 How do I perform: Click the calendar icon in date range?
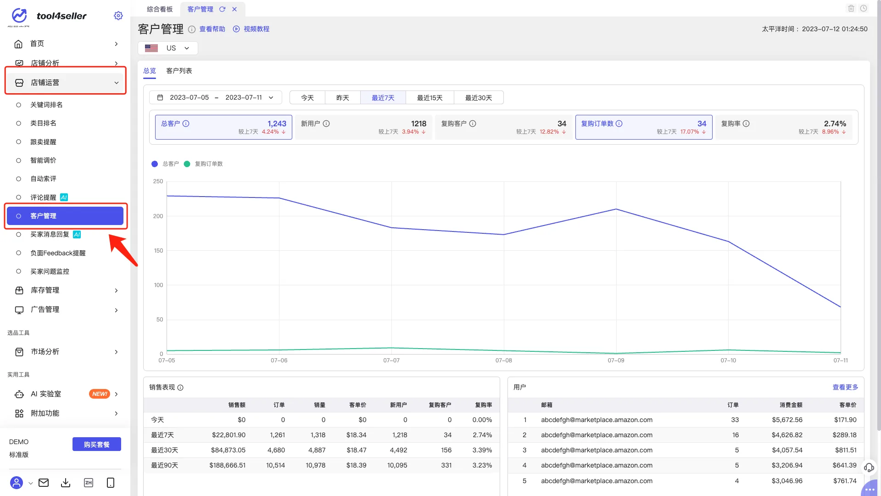pos(160,97)
